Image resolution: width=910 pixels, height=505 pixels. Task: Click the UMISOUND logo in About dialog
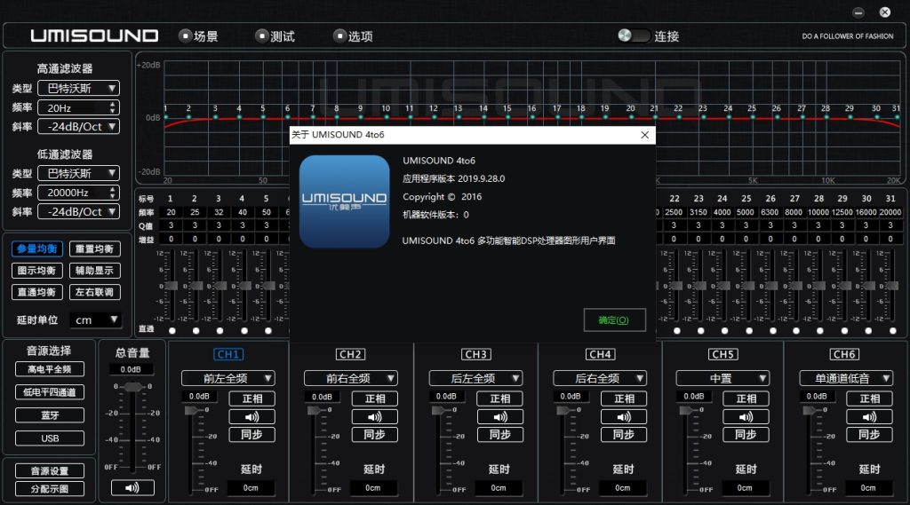click(344, 201)
